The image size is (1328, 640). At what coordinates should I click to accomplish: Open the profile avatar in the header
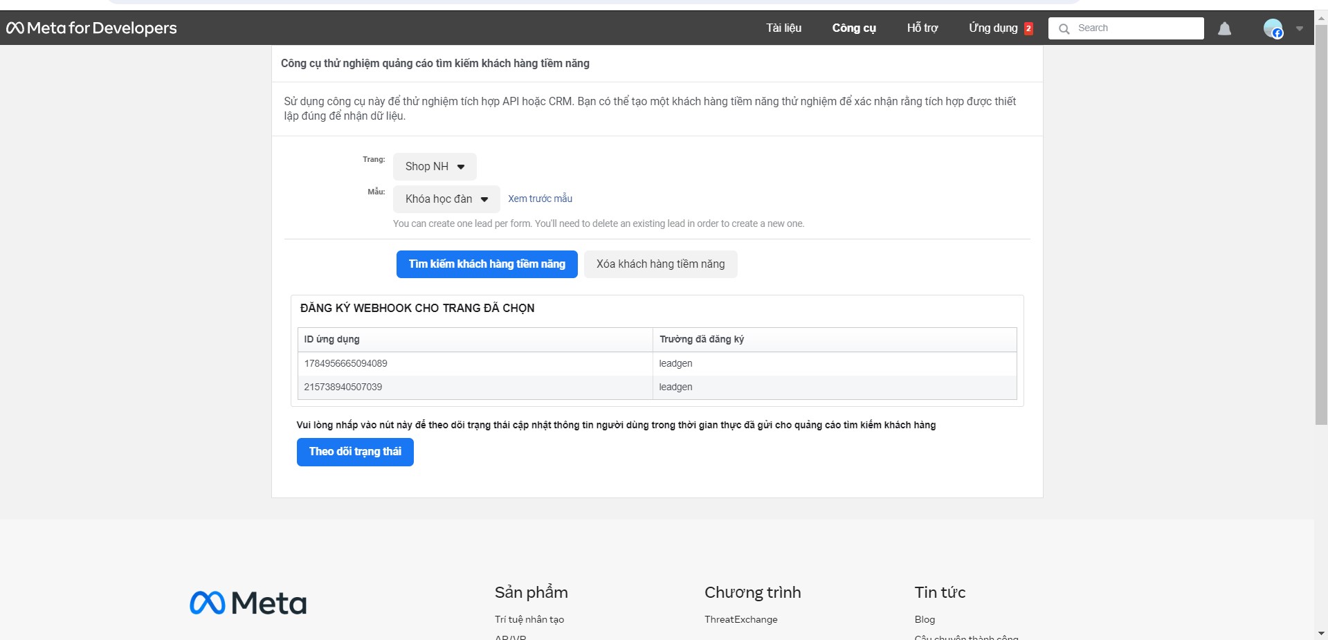coord(1273,28)
